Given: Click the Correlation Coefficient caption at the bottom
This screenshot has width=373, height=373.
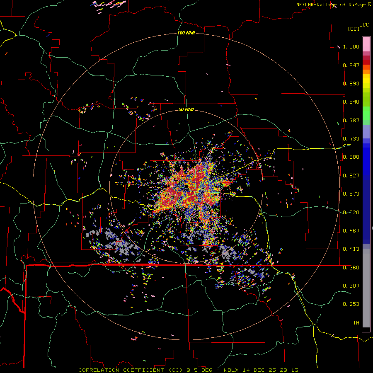Looking at the screenshot, I should 188,370.
